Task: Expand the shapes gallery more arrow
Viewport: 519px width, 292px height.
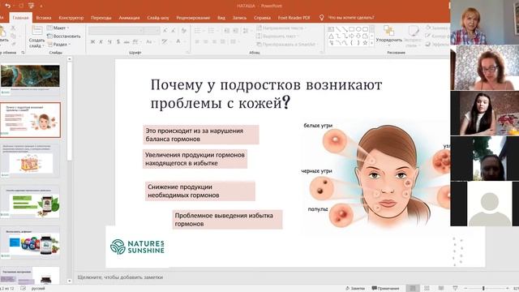Action: pyautogui.click(x=372, y=43)
